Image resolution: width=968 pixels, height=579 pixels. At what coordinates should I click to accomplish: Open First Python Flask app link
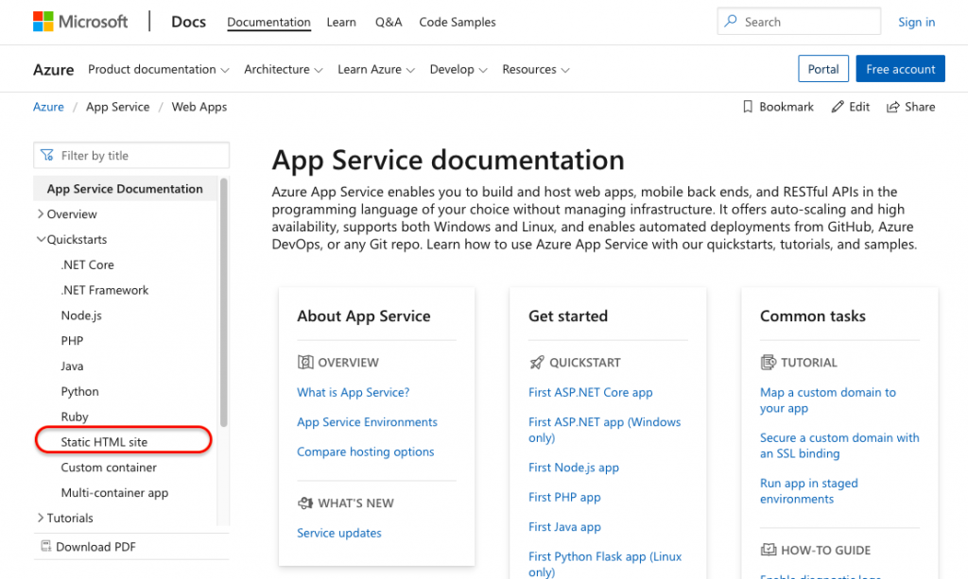coord(605,564)
